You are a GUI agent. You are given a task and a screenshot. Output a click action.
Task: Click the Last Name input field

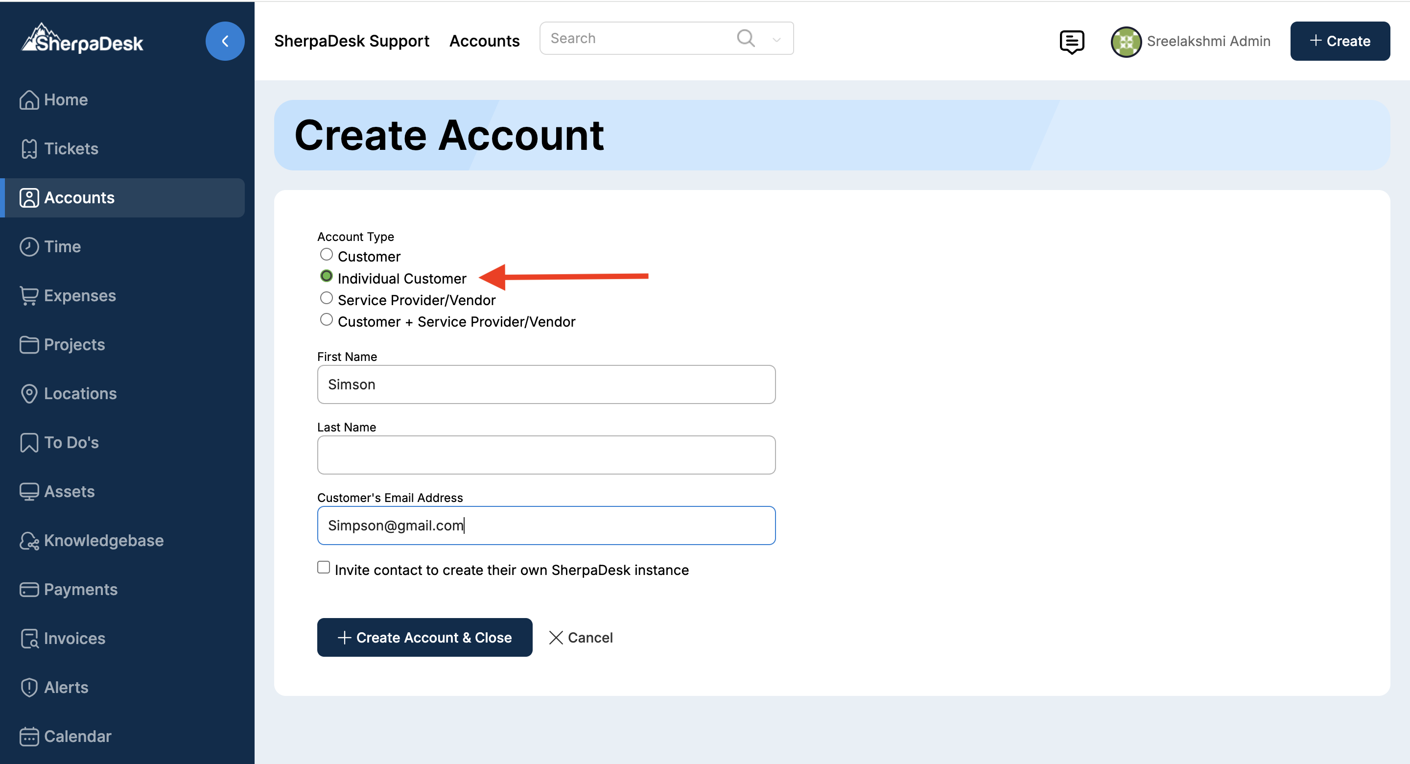click(546, 455)
